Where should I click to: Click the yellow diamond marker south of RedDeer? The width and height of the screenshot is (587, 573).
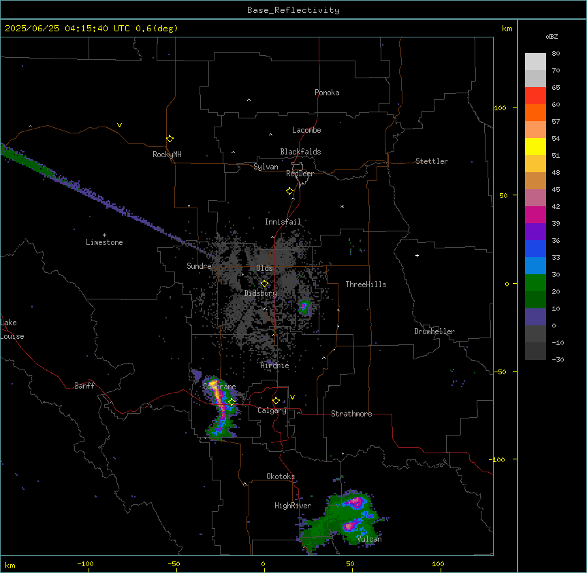pos(290,191)
